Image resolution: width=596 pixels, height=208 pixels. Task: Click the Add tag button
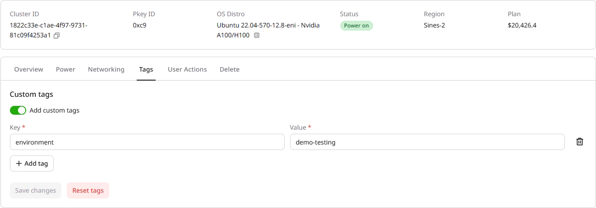point(32,163)
